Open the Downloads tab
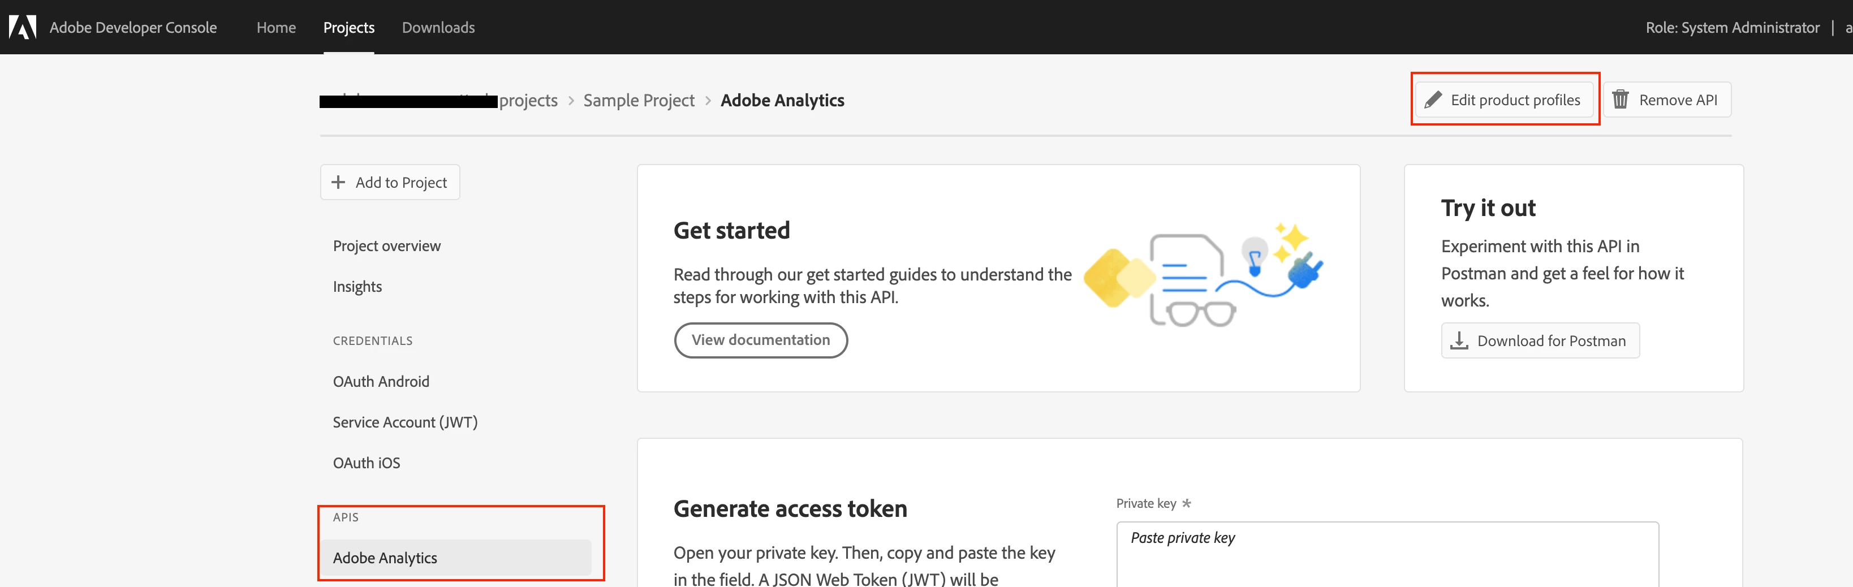 coord(438,27)
